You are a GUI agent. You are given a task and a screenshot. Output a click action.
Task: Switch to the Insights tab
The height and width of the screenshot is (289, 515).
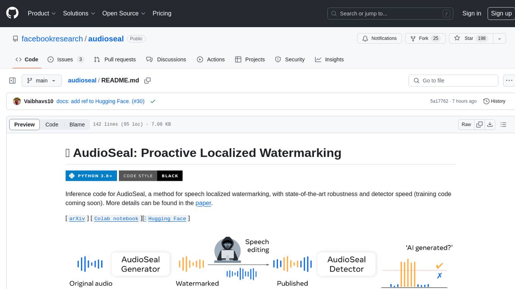coord(329,59)
